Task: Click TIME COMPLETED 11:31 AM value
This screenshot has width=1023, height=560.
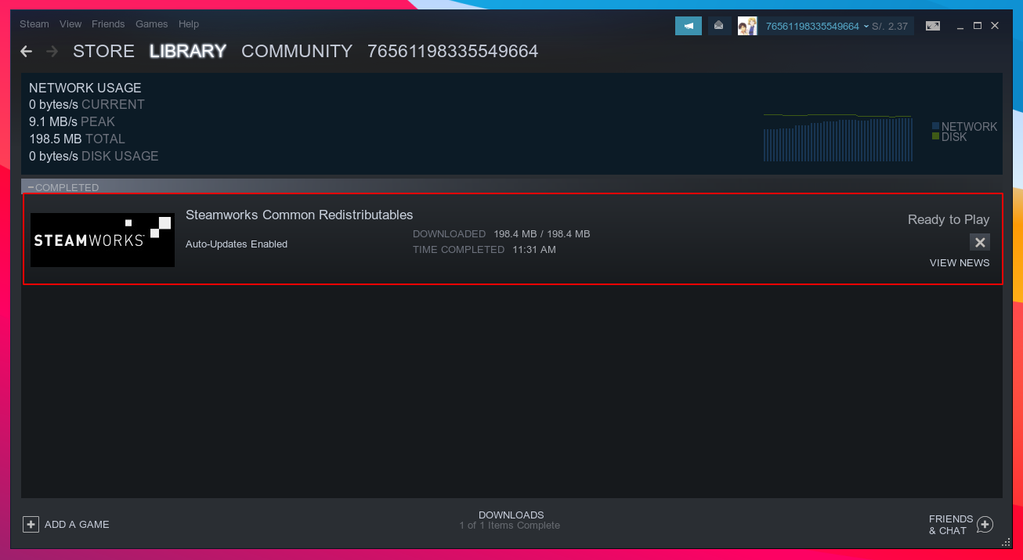Action: [x=534, y=250]
